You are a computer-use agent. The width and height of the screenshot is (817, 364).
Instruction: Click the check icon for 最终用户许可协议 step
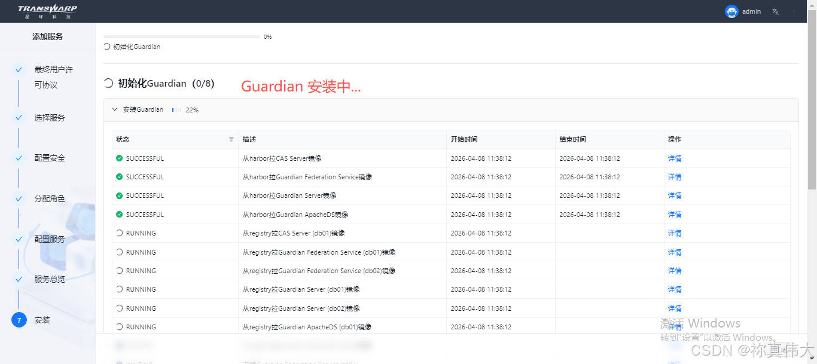[19, 69]
